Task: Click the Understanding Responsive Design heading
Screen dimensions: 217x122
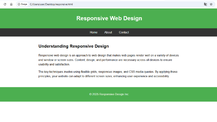Action: [74, 46]
